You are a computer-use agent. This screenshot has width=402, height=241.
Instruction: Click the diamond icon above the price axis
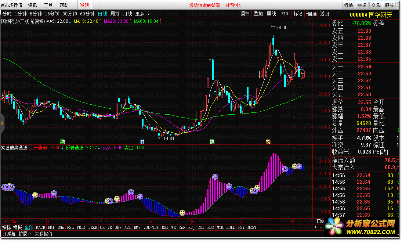pos(305,22)
